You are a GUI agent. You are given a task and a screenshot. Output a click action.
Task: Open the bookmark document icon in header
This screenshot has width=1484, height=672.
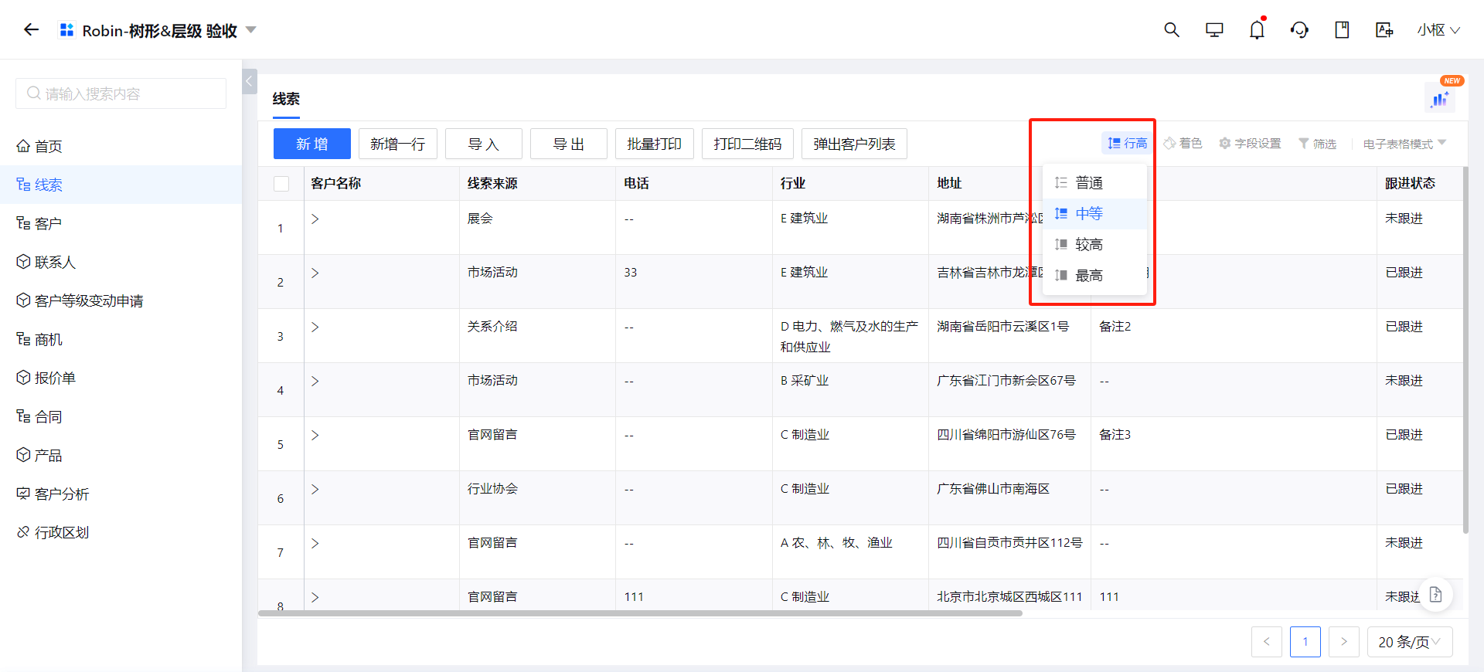click(x=1342, y=30)
